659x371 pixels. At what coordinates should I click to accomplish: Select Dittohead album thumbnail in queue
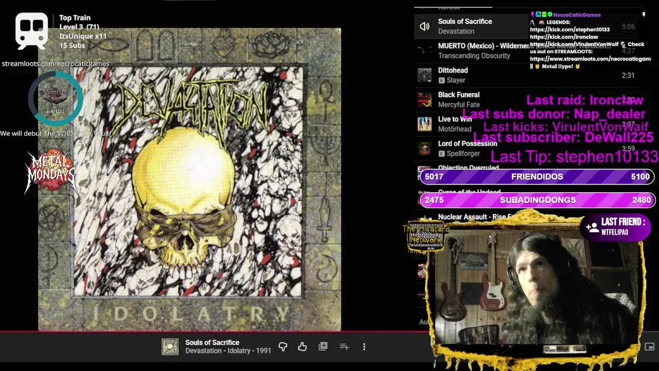[x=425, y=75]
